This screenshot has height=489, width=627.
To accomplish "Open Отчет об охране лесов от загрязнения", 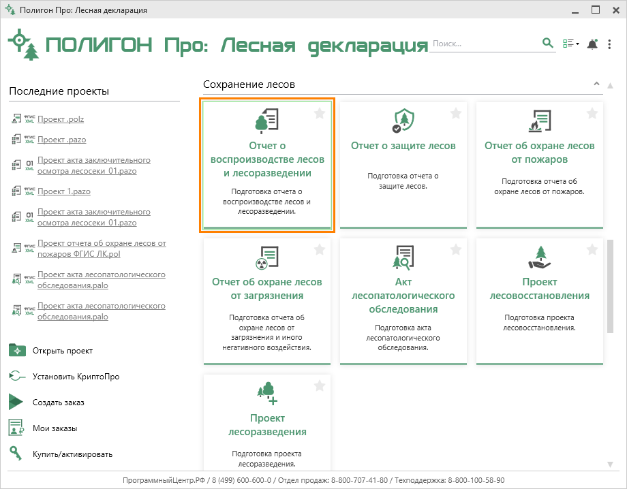I will (x=266, y=289).
